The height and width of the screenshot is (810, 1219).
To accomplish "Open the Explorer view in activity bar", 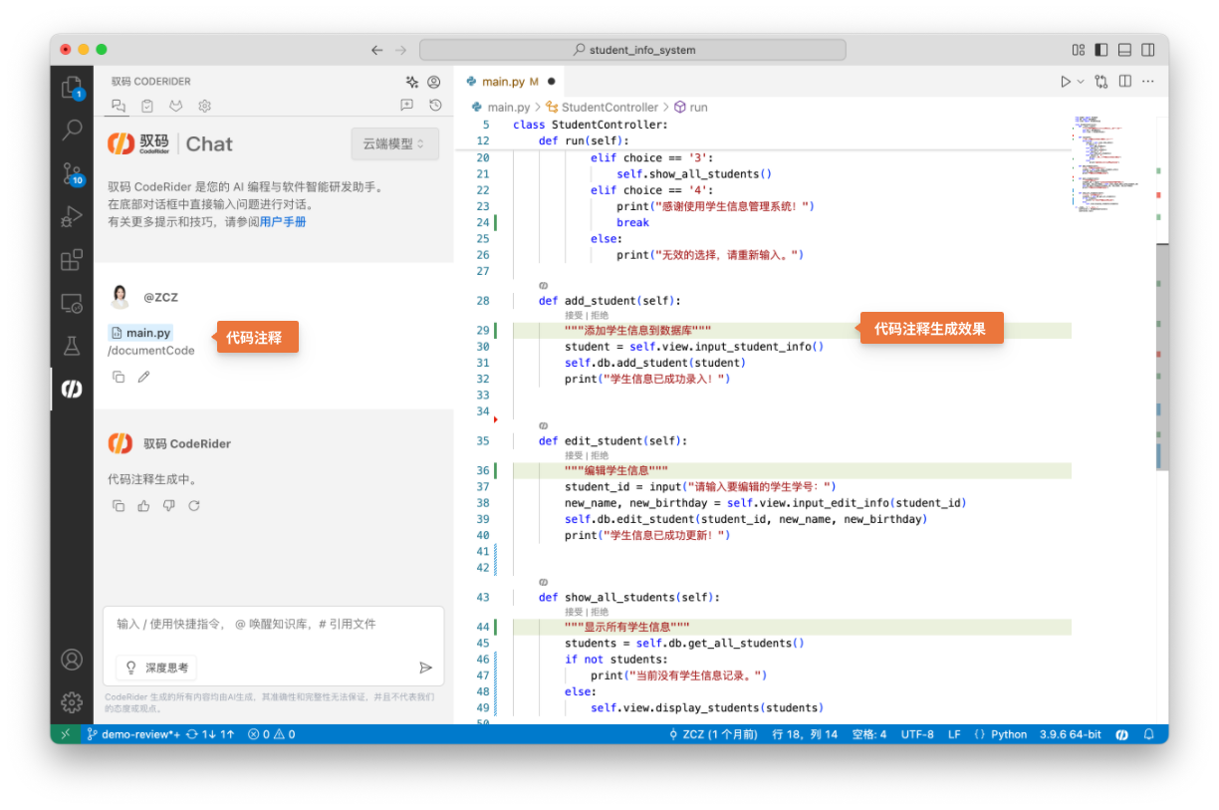I will click(x=72, y=88).
